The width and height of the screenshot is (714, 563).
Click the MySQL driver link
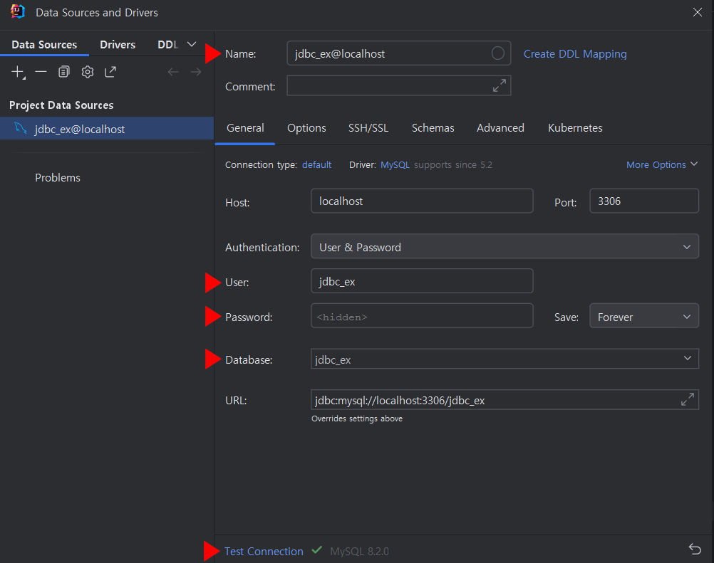pyautogui.click(x=395, y=164)
